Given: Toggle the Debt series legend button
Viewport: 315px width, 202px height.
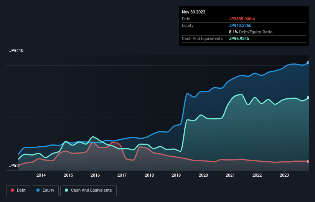Looking at the screenshot, I should coord(18,190).
